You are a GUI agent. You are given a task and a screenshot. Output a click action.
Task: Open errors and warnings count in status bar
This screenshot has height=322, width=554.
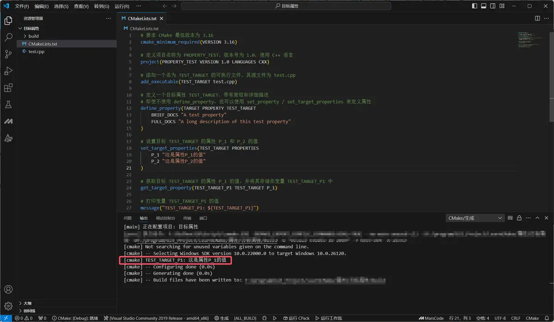pos(24,318)
